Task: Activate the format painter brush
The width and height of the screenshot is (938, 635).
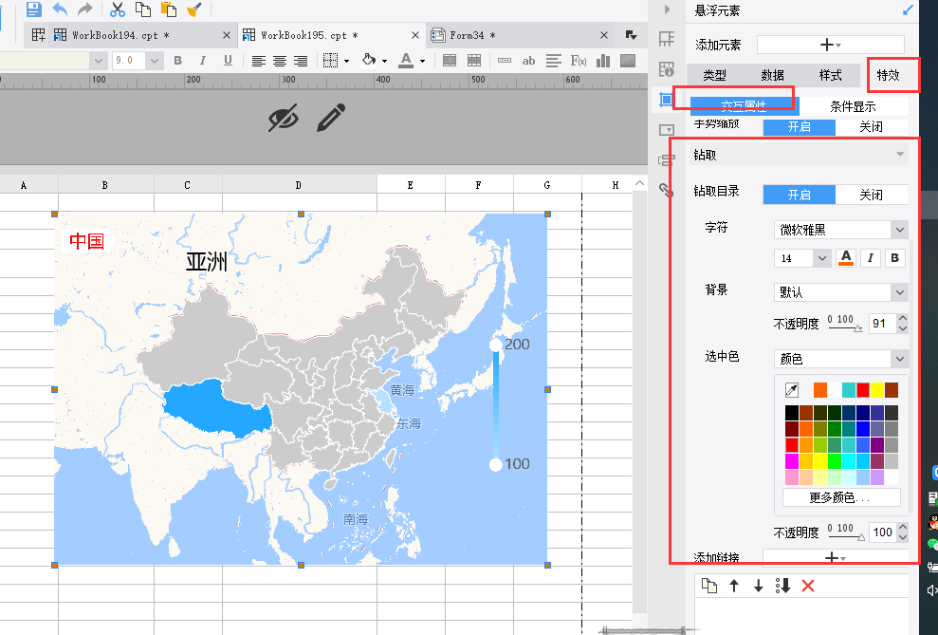Action: click(194, 9)
